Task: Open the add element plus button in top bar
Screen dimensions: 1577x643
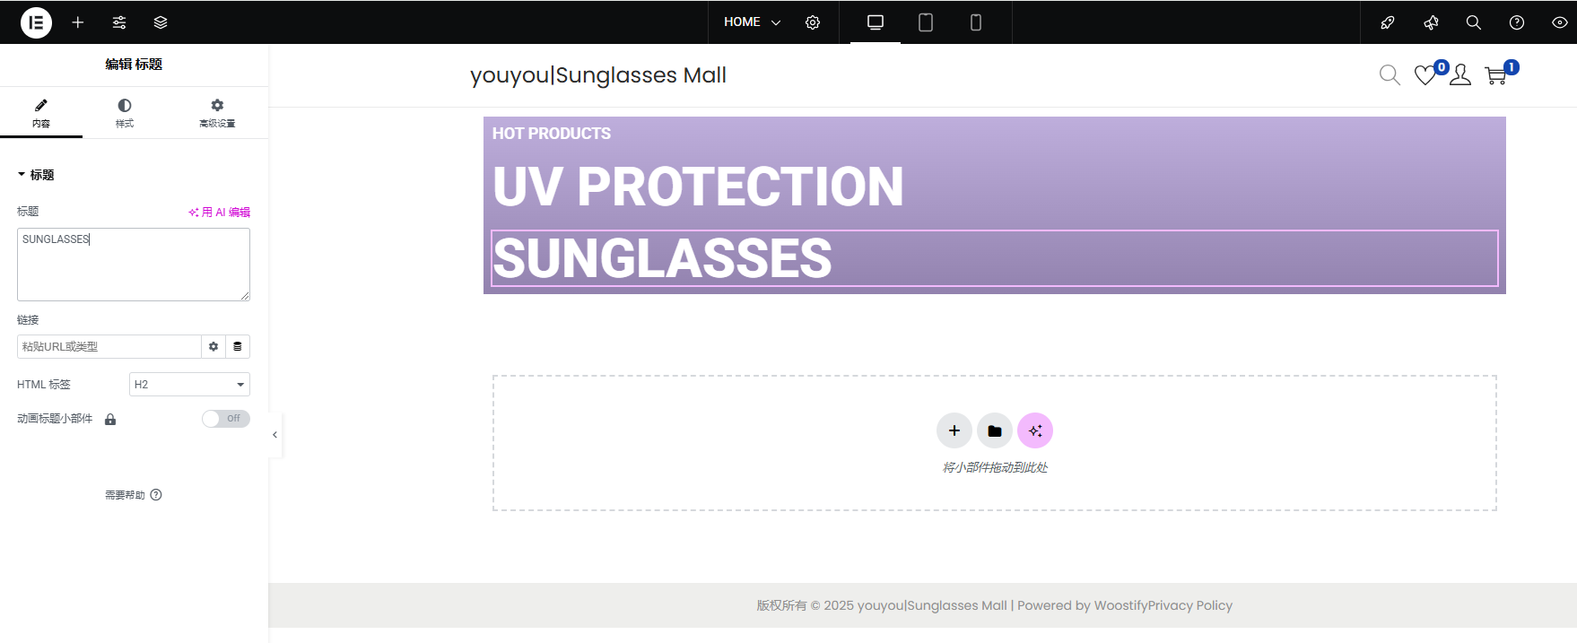Action: [78, 22]
